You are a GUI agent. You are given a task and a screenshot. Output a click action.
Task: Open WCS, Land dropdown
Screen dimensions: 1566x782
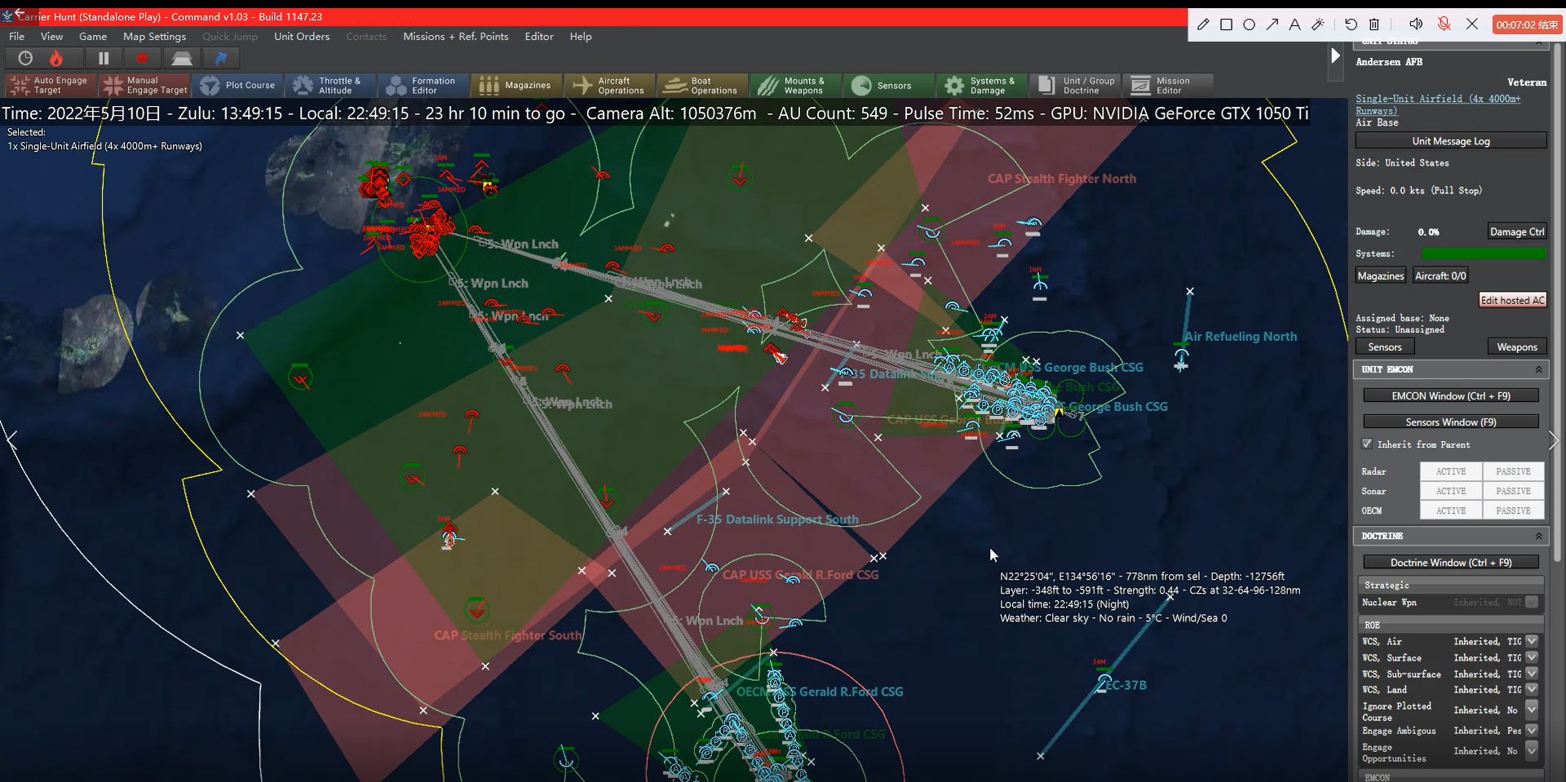[x=1532, y=690]
